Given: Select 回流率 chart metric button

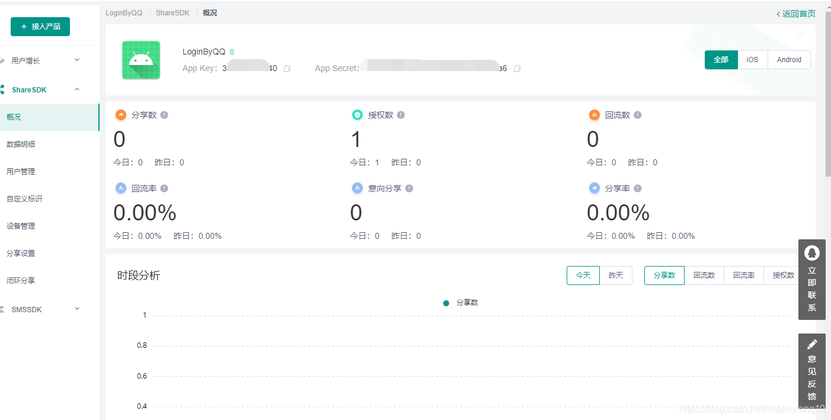Looking at the screenshot, I should [744, 275].
